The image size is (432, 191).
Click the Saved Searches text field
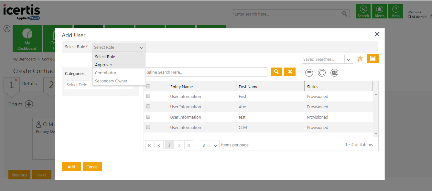point(323,59)
